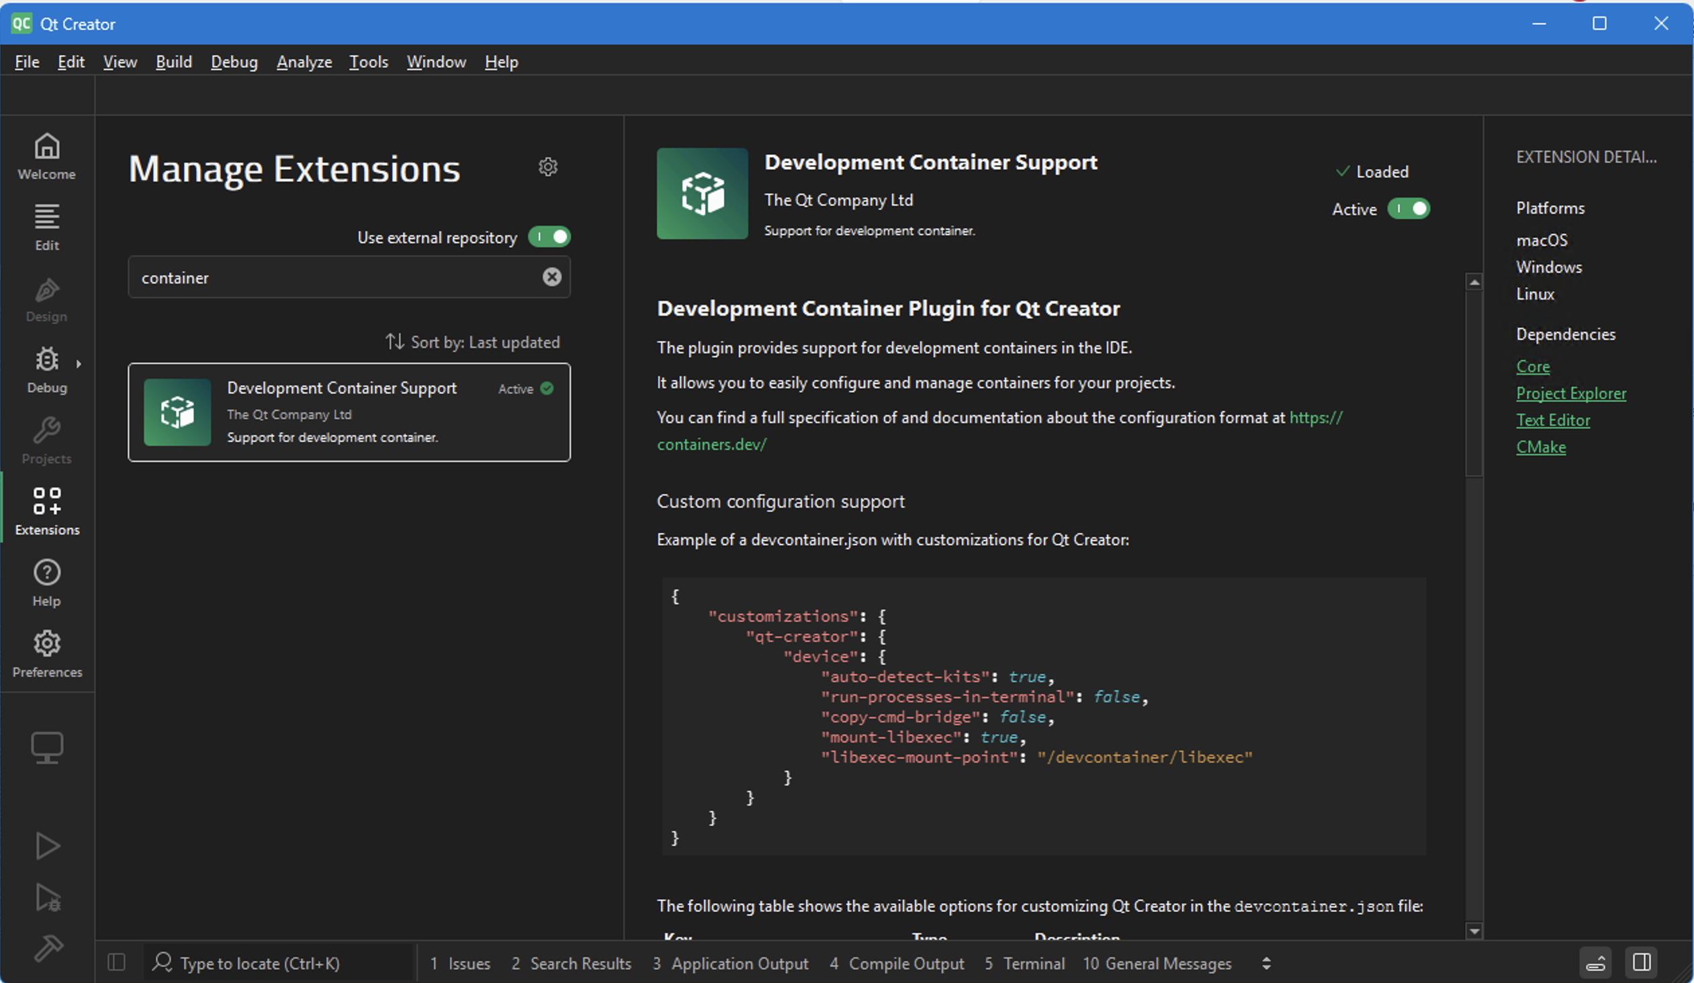Image resolution: width=1694 pixels, height=983 pixels.
Task: Open the Analyze menu
Action: [304, 62]
